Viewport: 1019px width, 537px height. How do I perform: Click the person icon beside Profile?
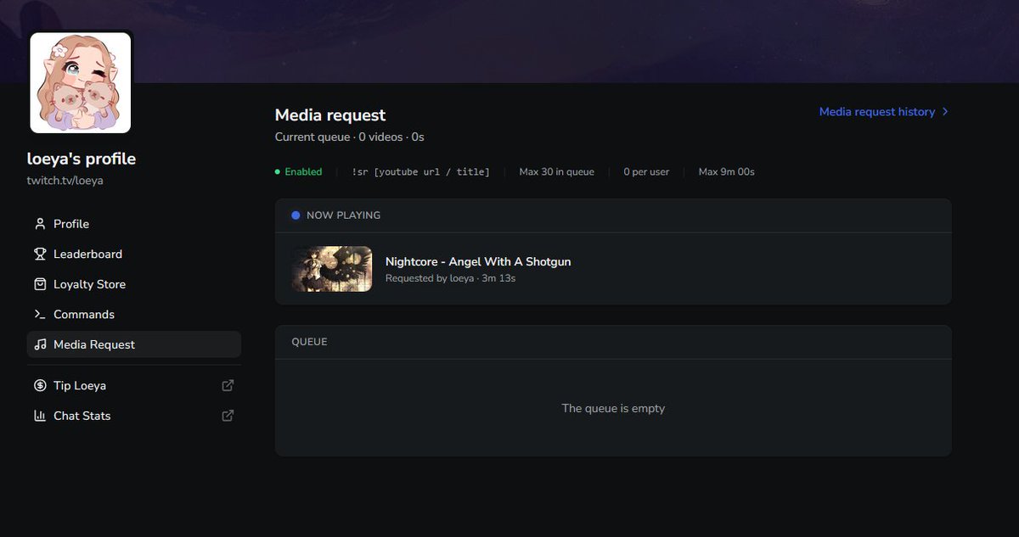[40, 224]
